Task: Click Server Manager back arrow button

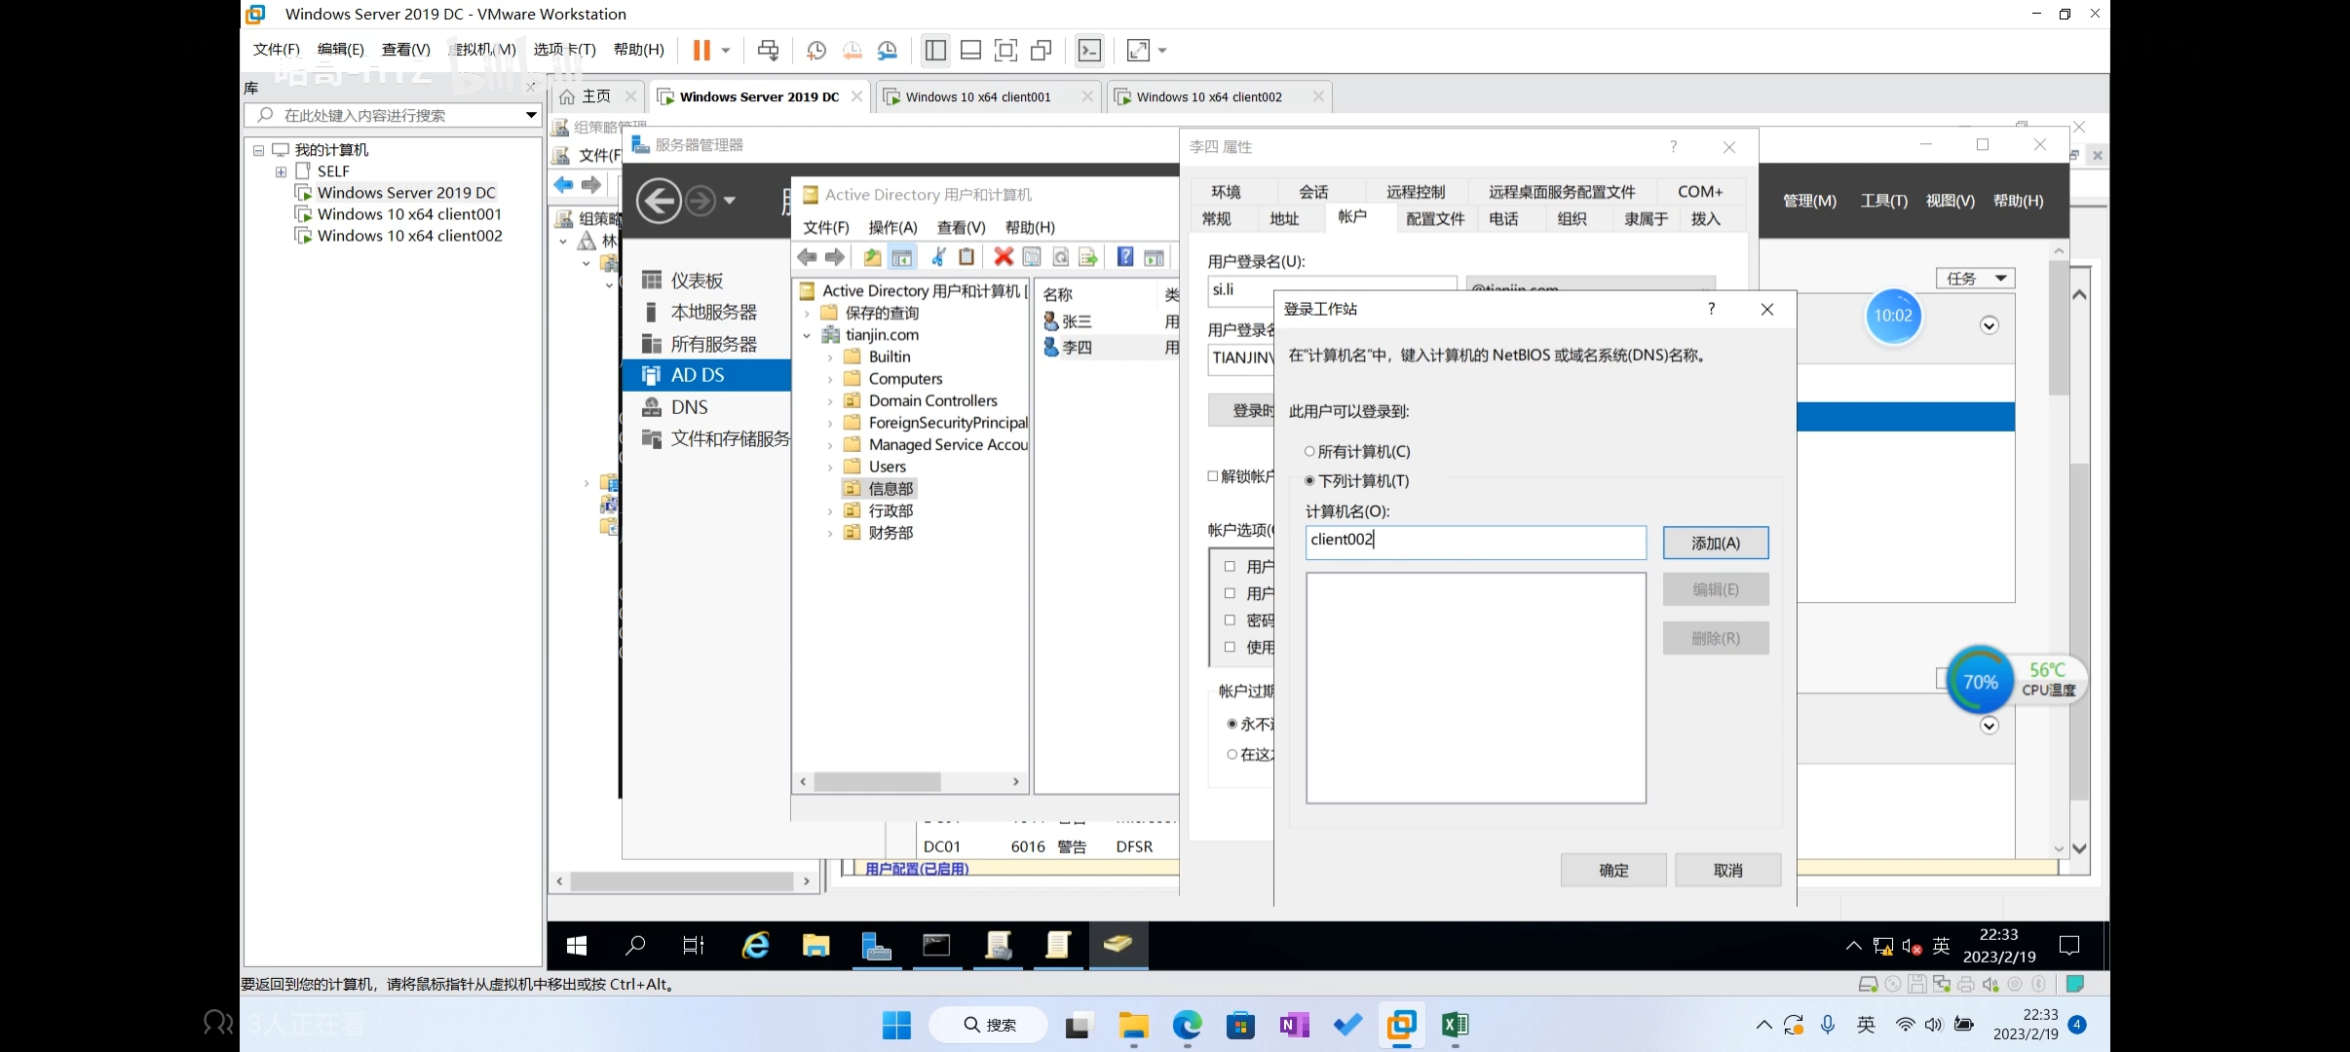Action: [659, 202]
